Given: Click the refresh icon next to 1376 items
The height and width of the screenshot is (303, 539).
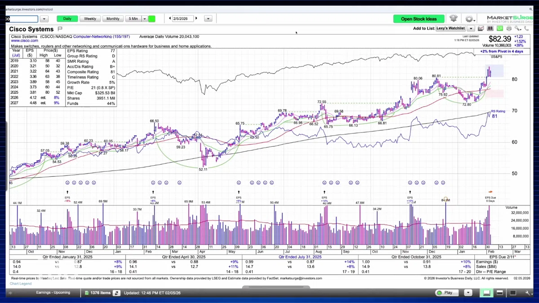Looking at the screenshot, I should [x=116, y=293].
